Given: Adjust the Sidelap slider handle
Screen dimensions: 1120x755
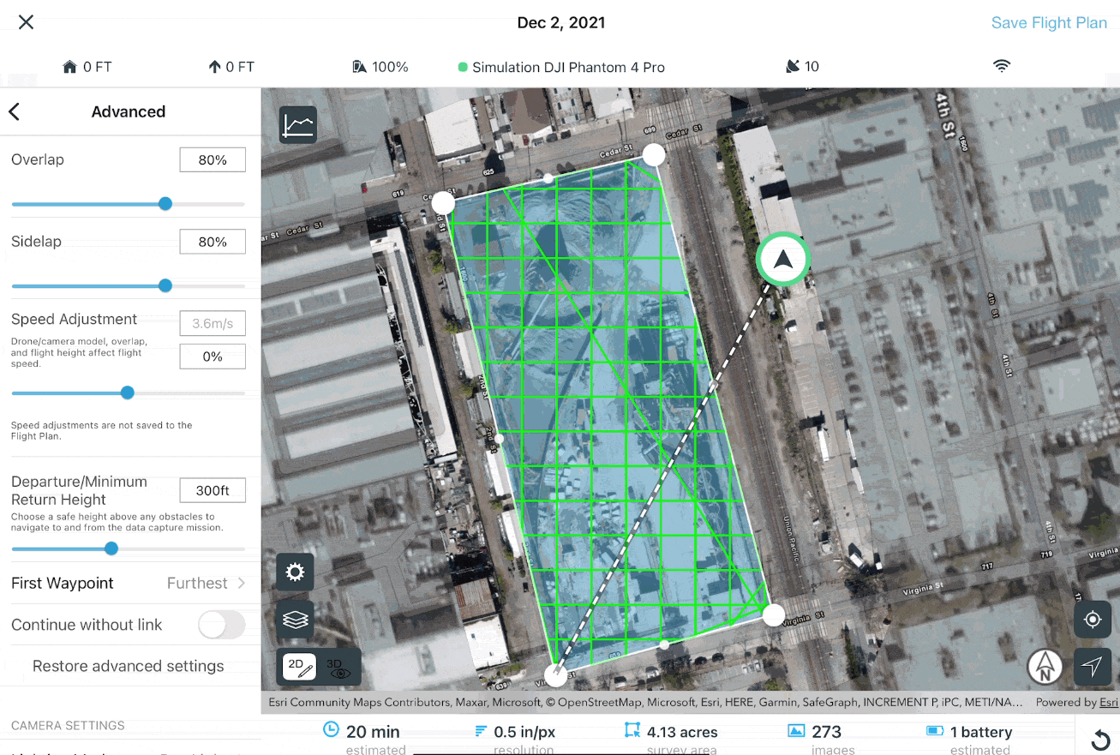Looking at the screenshot, I should (x=165, y=285).
